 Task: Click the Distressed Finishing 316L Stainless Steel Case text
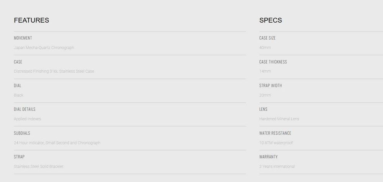pyautogui.click(x=54, y=71)
